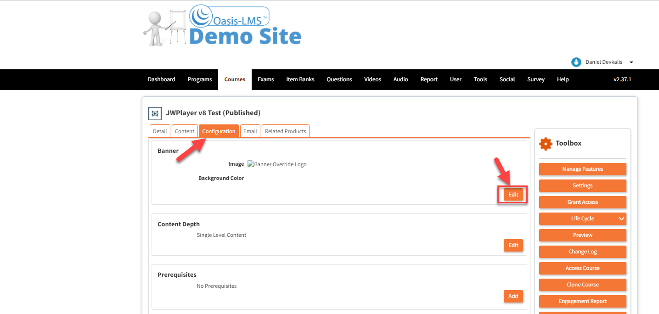Open the Item Banks menu

pyautogui.click(x=300, y=79)
